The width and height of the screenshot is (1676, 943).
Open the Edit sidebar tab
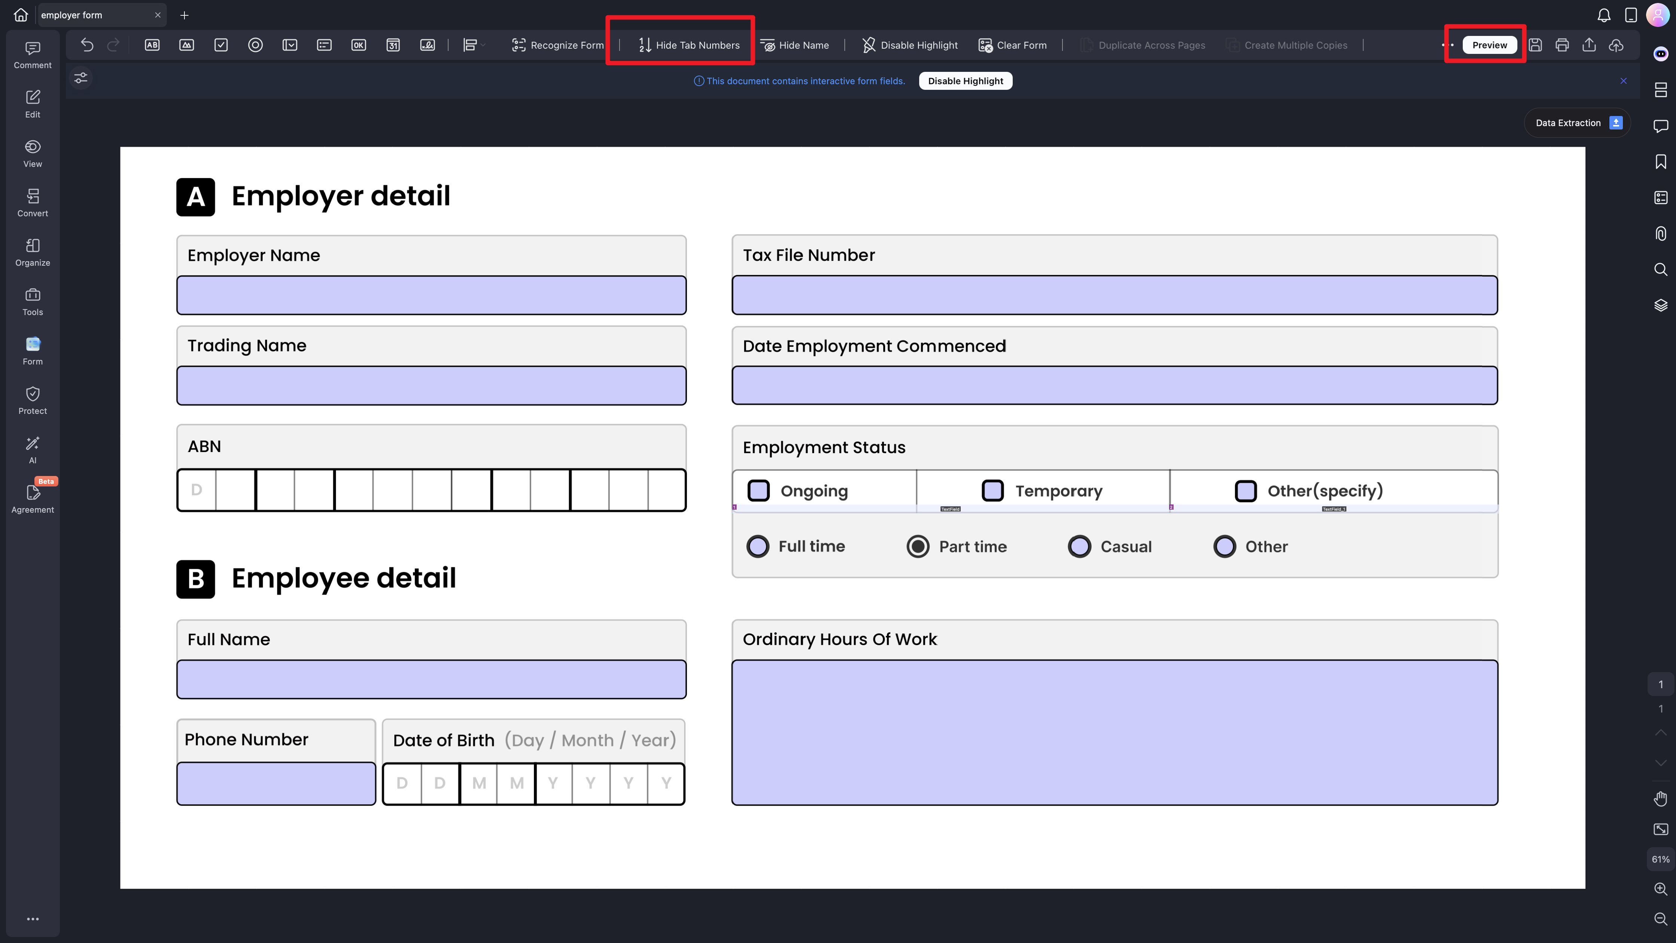point(33,105)
